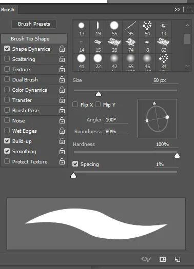Screen dimensions: 194x269
Task: Select the hard round 13 brush tip
Action: pyautogui.click(x=81, y=29)
